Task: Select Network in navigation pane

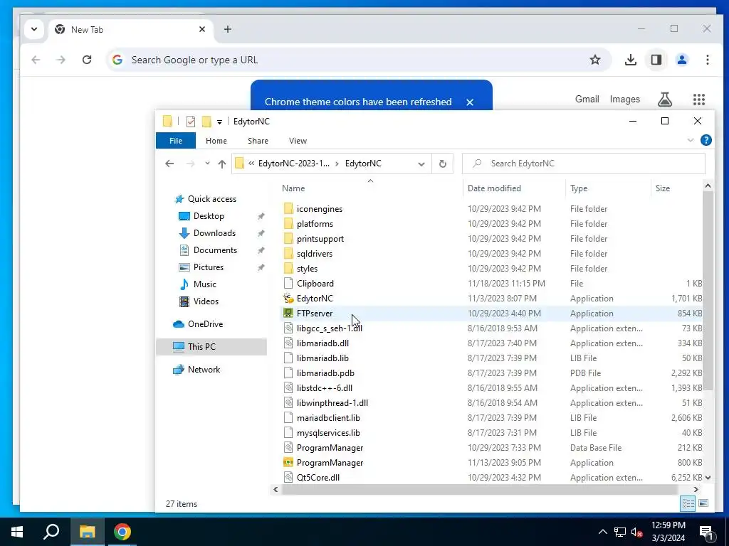Action: point(204,370)
